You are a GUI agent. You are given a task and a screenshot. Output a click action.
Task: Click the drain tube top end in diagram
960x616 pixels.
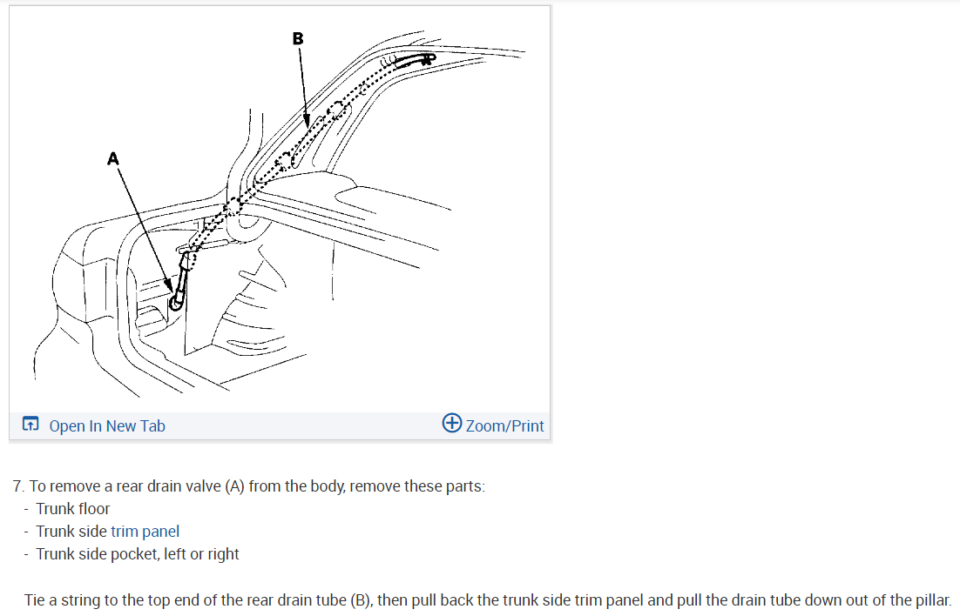[415, 59]
